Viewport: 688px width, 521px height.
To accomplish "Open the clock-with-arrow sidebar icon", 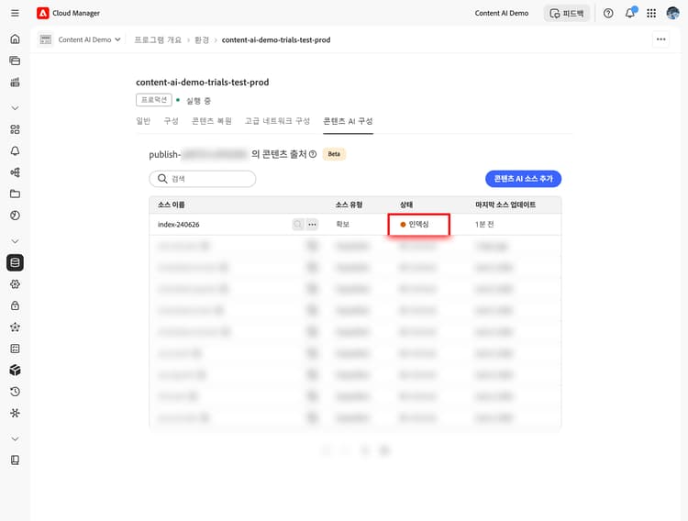I will click(15, 392).
